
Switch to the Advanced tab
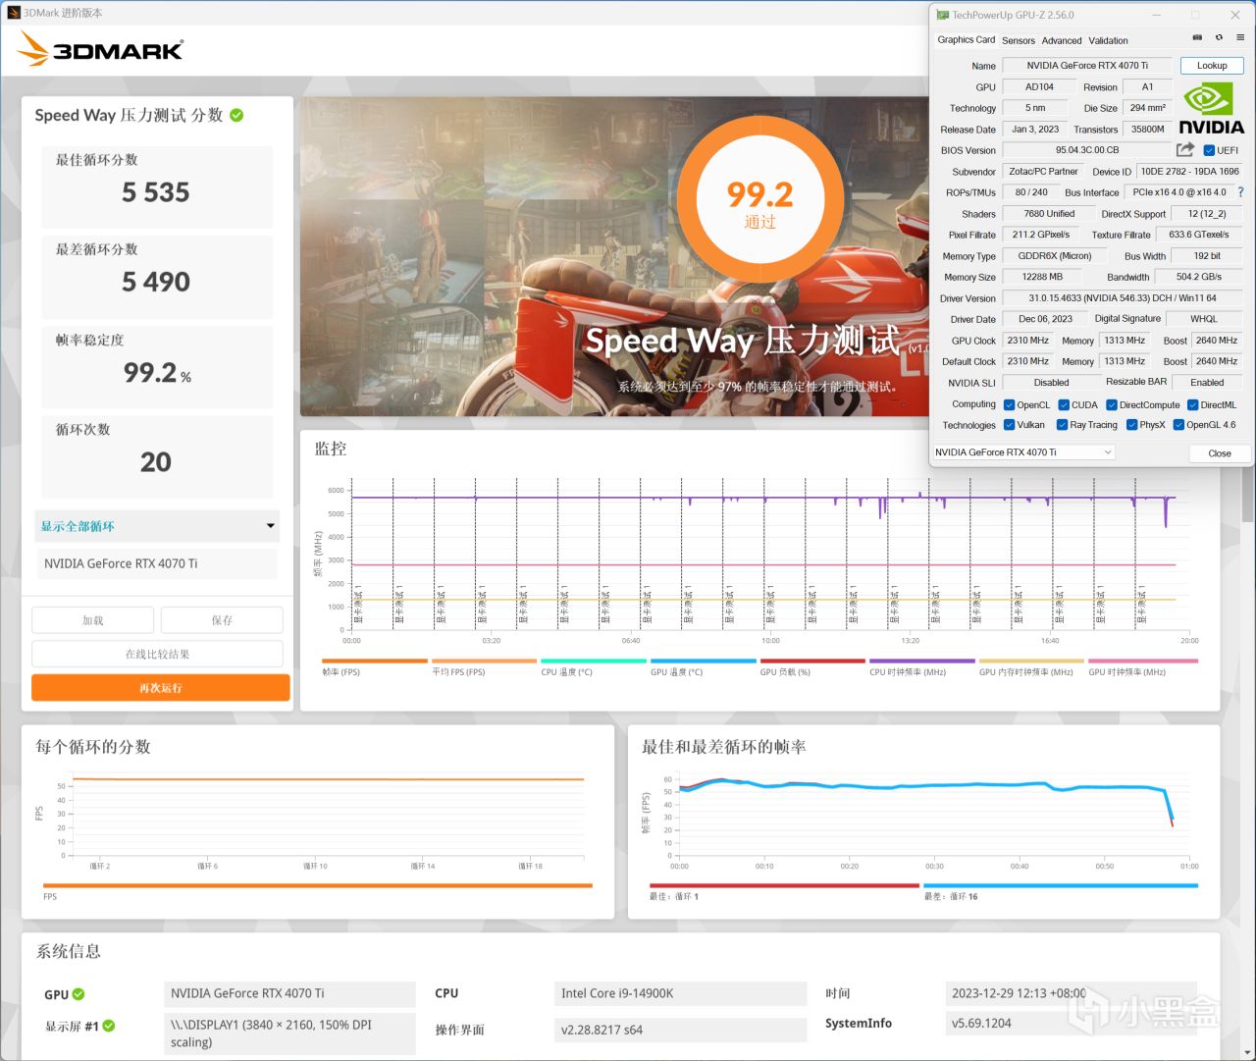(x=1061, y=40)
